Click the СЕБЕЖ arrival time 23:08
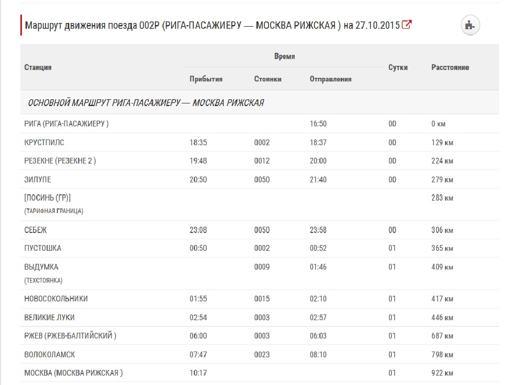The image size is (521, 385). 198,230
